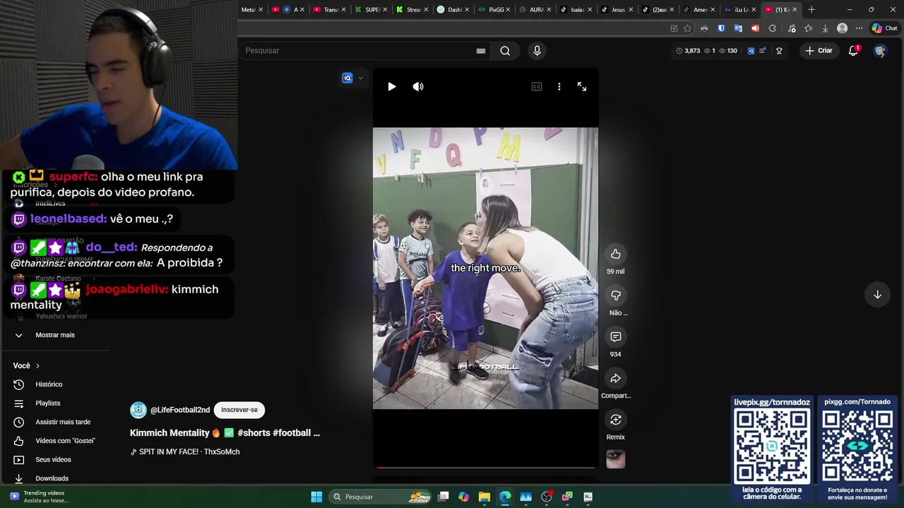Share the Short via Compartilhar icon
This screenshot has width=904, height=508.
pos(616,378)
